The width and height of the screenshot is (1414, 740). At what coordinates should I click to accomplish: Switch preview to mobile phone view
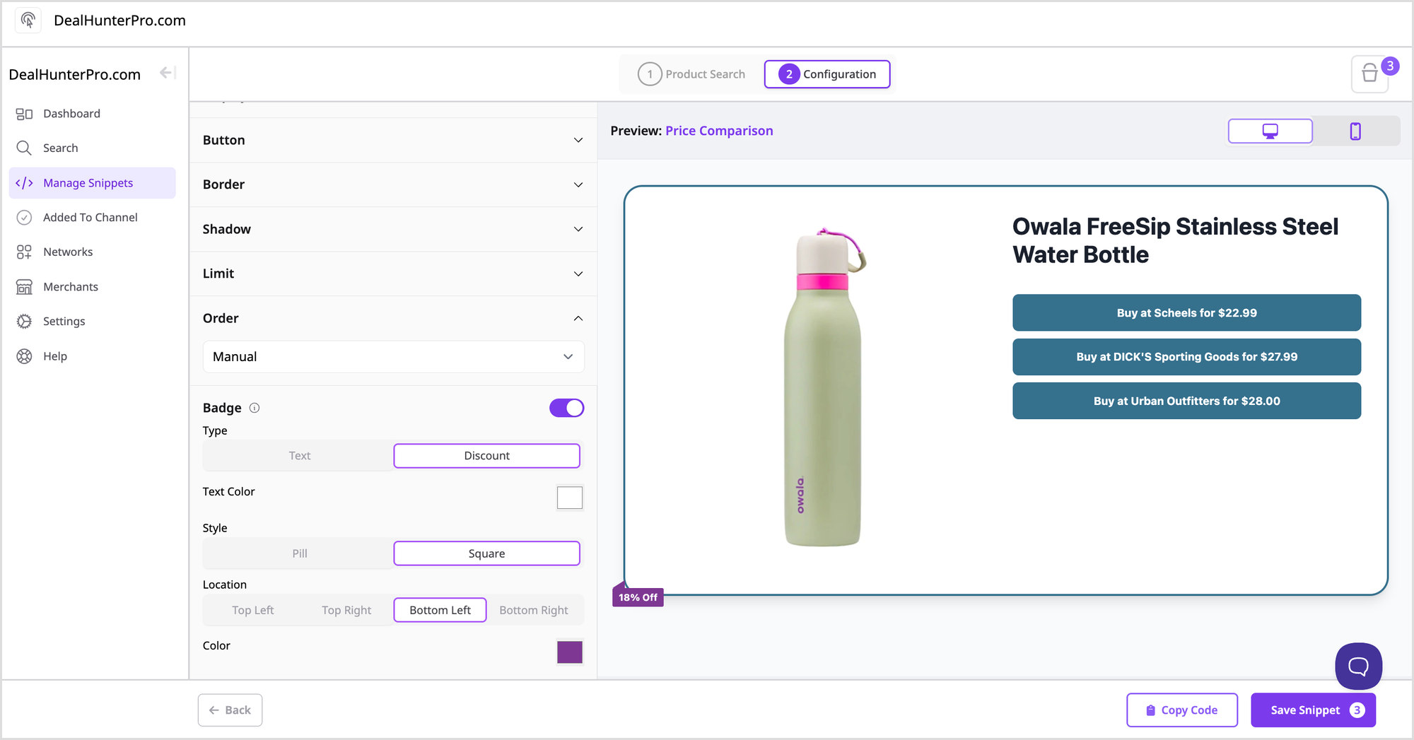(1355, 131)
